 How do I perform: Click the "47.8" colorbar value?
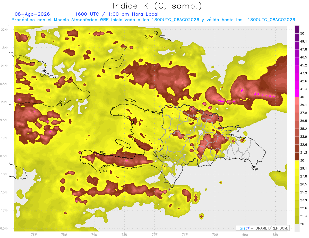tap(304, 49)
